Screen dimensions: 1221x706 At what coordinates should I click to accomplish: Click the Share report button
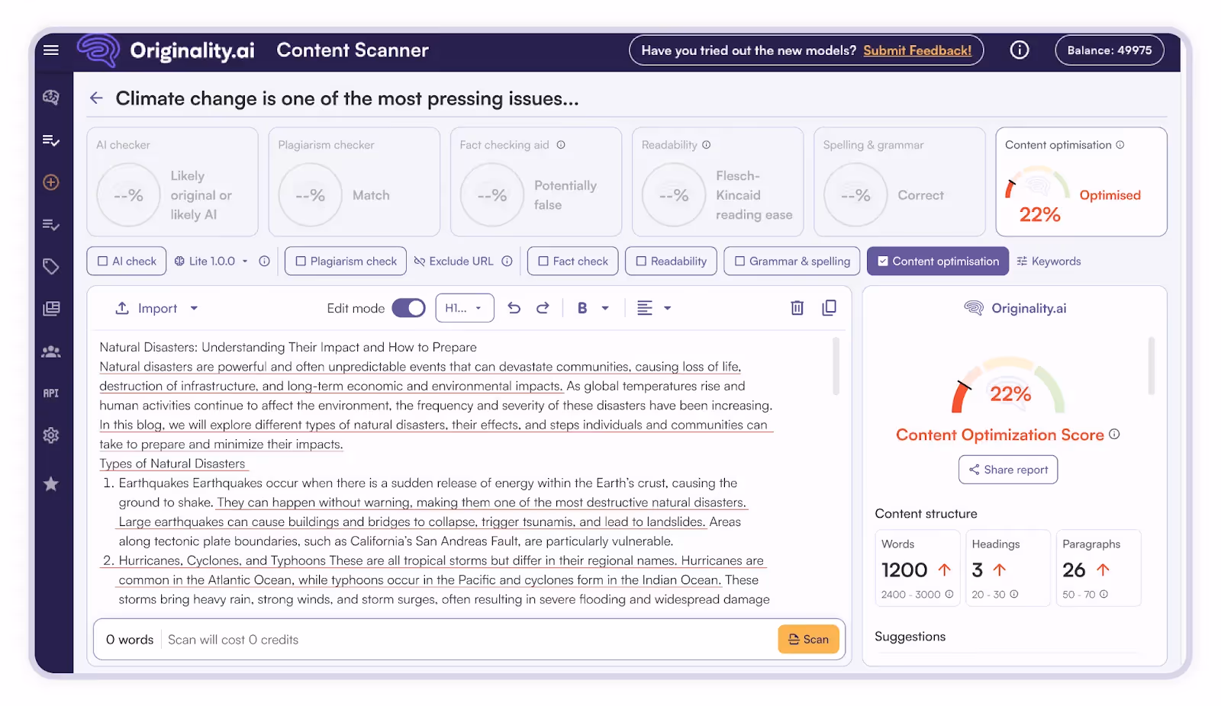click(1008, 470)
